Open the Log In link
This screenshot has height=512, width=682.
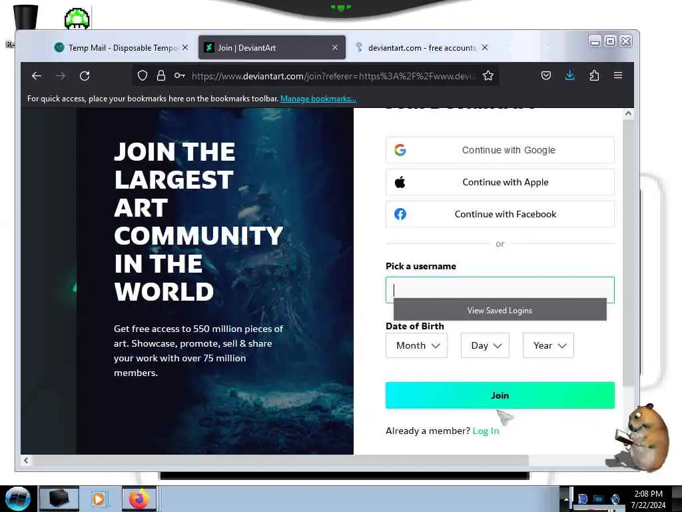pos(486,431)
